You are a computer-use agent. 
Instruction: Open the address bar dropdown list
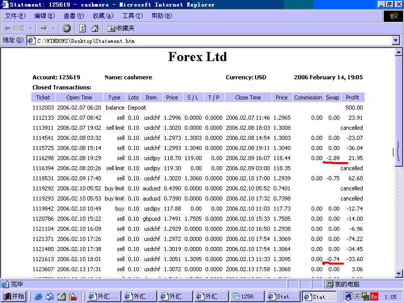395,40
